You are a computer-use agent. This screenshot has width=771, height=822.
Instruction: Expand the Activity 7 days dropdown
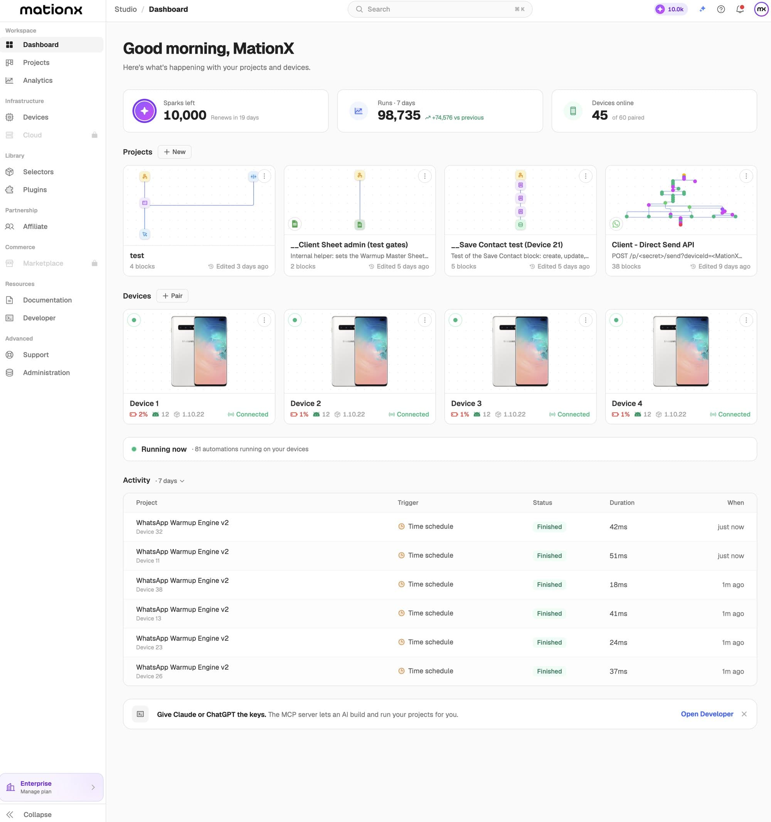(x=171, y=481)
